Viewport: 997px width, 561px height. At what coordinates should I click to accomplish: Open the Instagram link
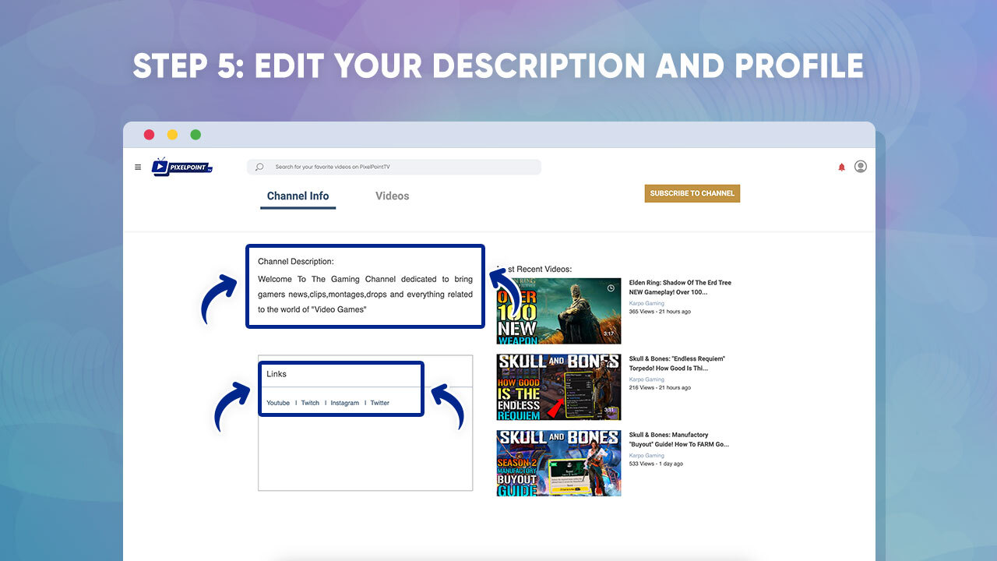pyautogui.click(x=345, y=403)
